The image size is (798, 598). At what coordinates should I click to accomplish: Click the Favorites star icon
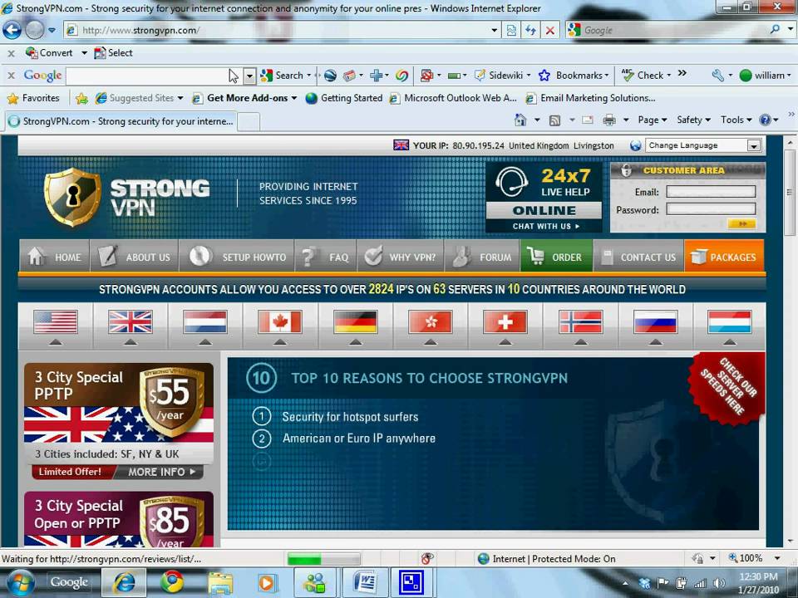(12, 98)
